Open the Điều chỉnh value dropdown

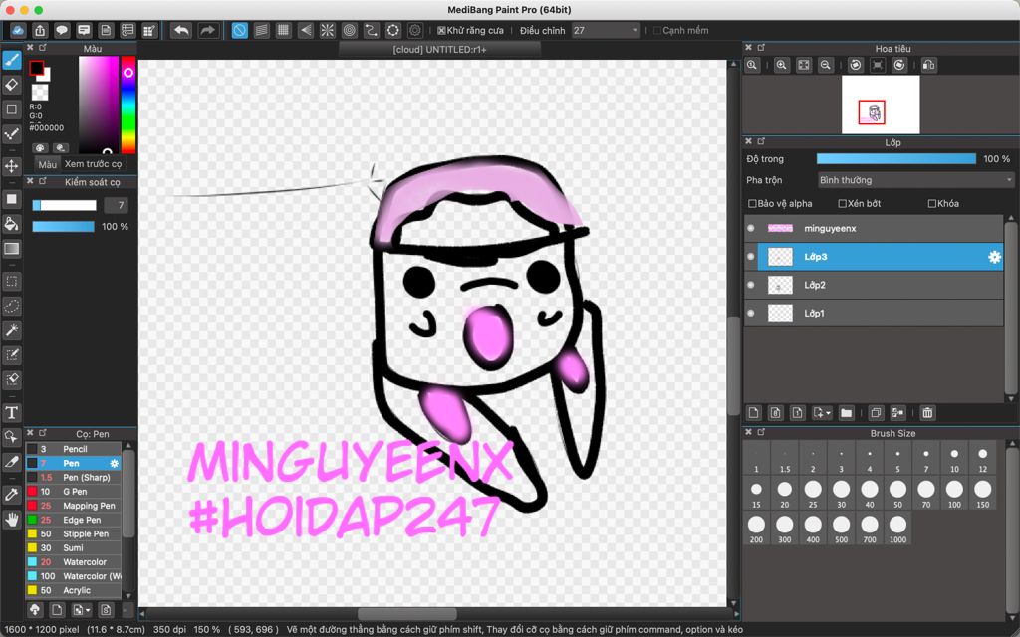606,30
